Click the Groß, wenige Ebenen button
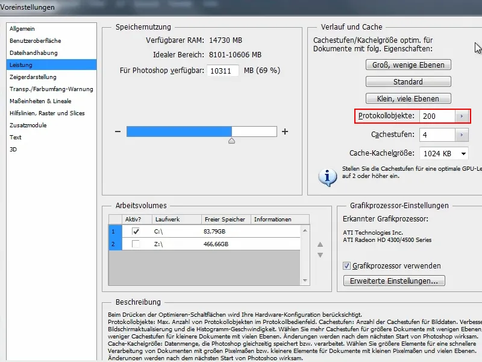Image resolution: width=482 pixels, height=362 pixels. (408, 65)
